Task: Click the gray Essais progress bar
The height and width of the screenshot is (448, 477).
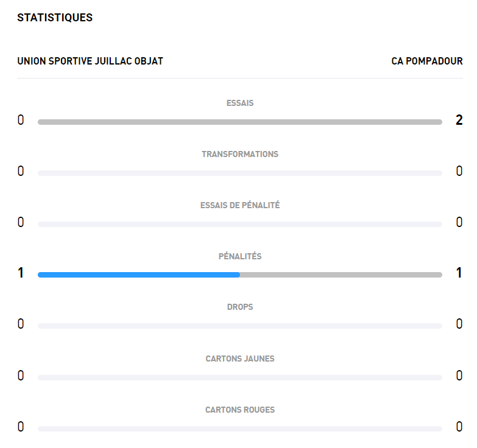Action: tap(240, 122)
